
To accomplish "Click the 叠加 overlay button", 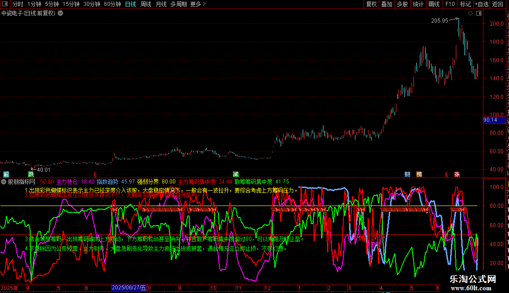I will [x=386, y=4].
